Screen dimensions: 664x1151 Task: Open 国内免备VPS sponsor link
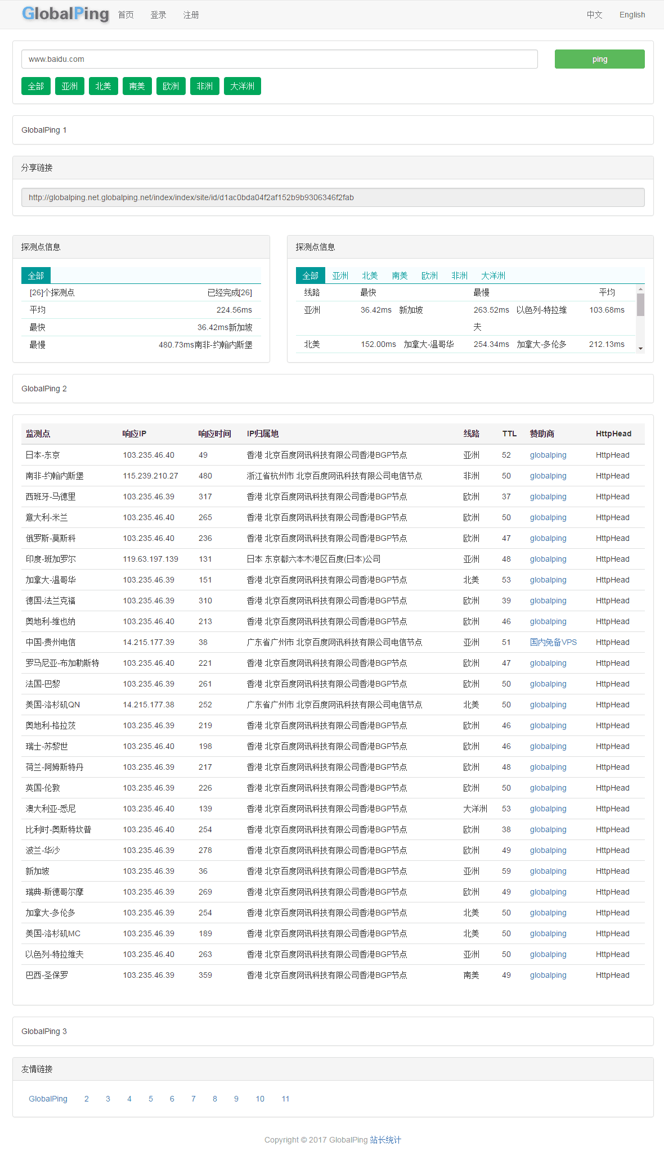pyautogui.click(x=554, y=642)
